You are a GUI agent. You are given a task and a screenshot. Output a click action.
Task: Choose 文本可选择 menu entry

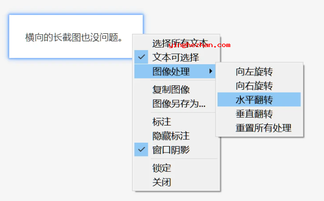pos(176,57)
